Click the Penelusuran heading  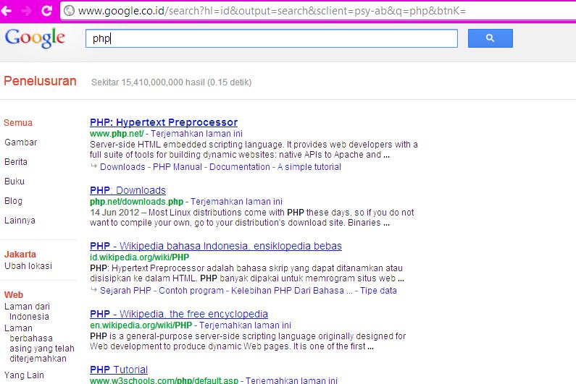tap(40, 81)
